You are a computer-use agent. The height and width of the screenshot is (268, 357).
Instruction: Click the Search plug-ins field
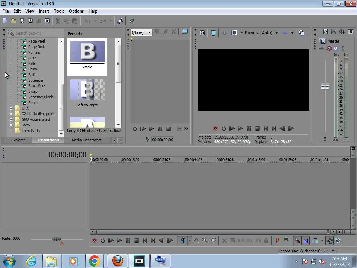(x=36, y=33)
